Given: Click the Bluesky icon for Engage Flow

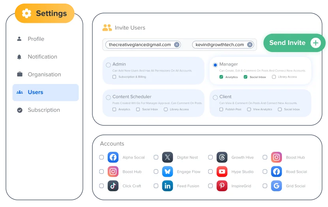Looking at the screenshot, I should coord(167,172).
